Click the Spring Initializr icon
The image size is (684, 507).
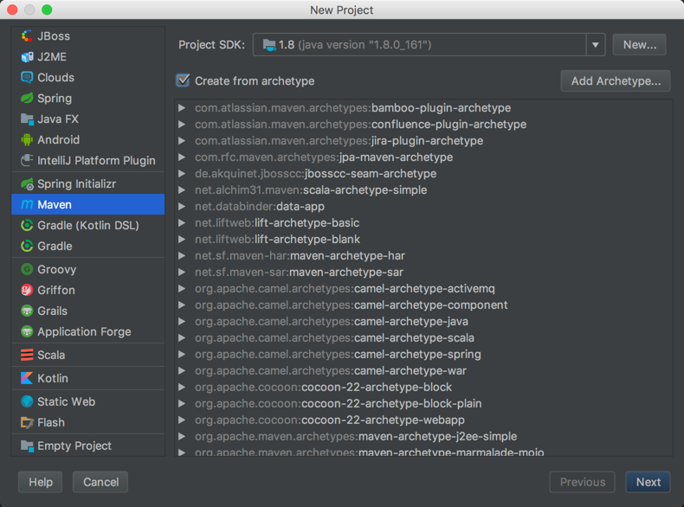tap(27, 184)
